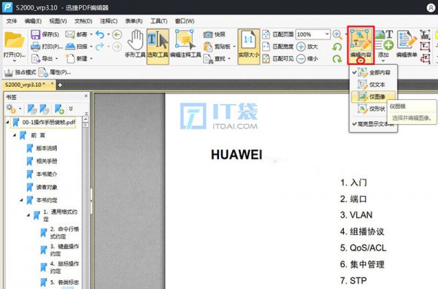Send by email with the 邮寄 icon
This screenshot has height=289, width=438.
70,34
